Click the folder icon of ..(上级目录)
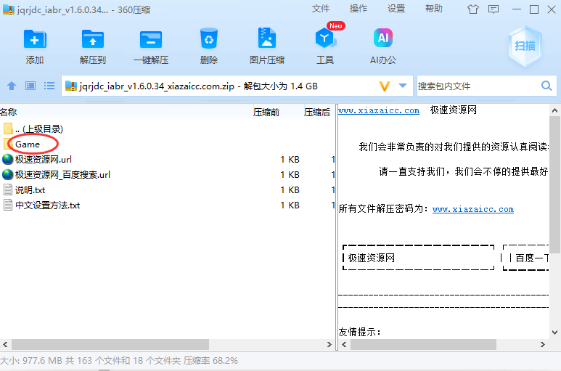The width and height of the screenshot is (561, 371). [x=8, y=129]
